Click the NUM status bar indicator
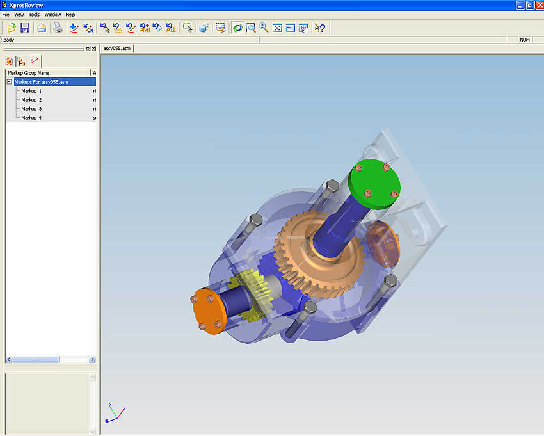Screen dimensions: 544x436 pyautogui.click(x=525, y=40)
